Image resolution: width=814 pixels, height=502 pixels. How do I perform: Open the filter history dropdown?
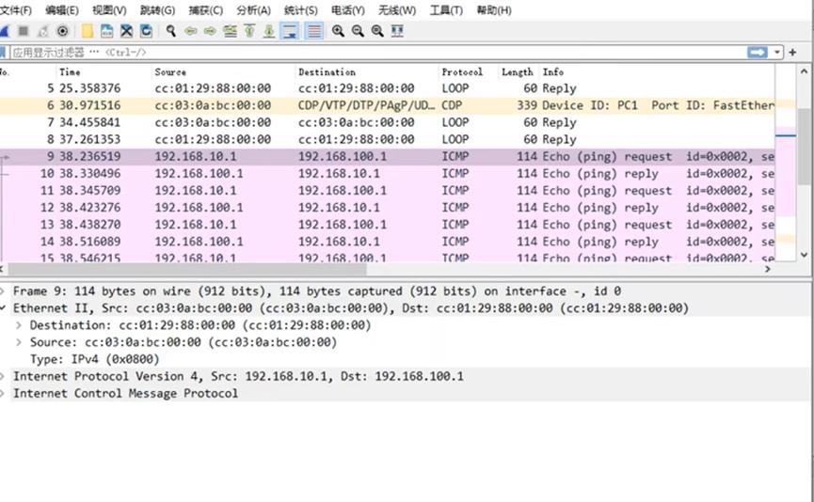(x=776, y=53)
